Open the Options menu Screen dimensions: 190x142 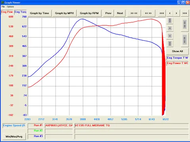point(10,7)
